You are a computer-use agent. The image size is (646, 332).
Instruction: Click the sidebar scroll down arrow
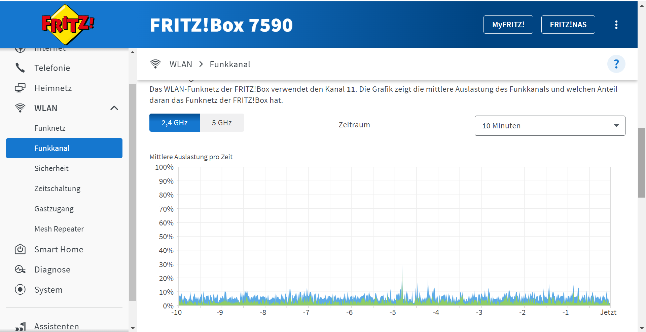point(133,328)
